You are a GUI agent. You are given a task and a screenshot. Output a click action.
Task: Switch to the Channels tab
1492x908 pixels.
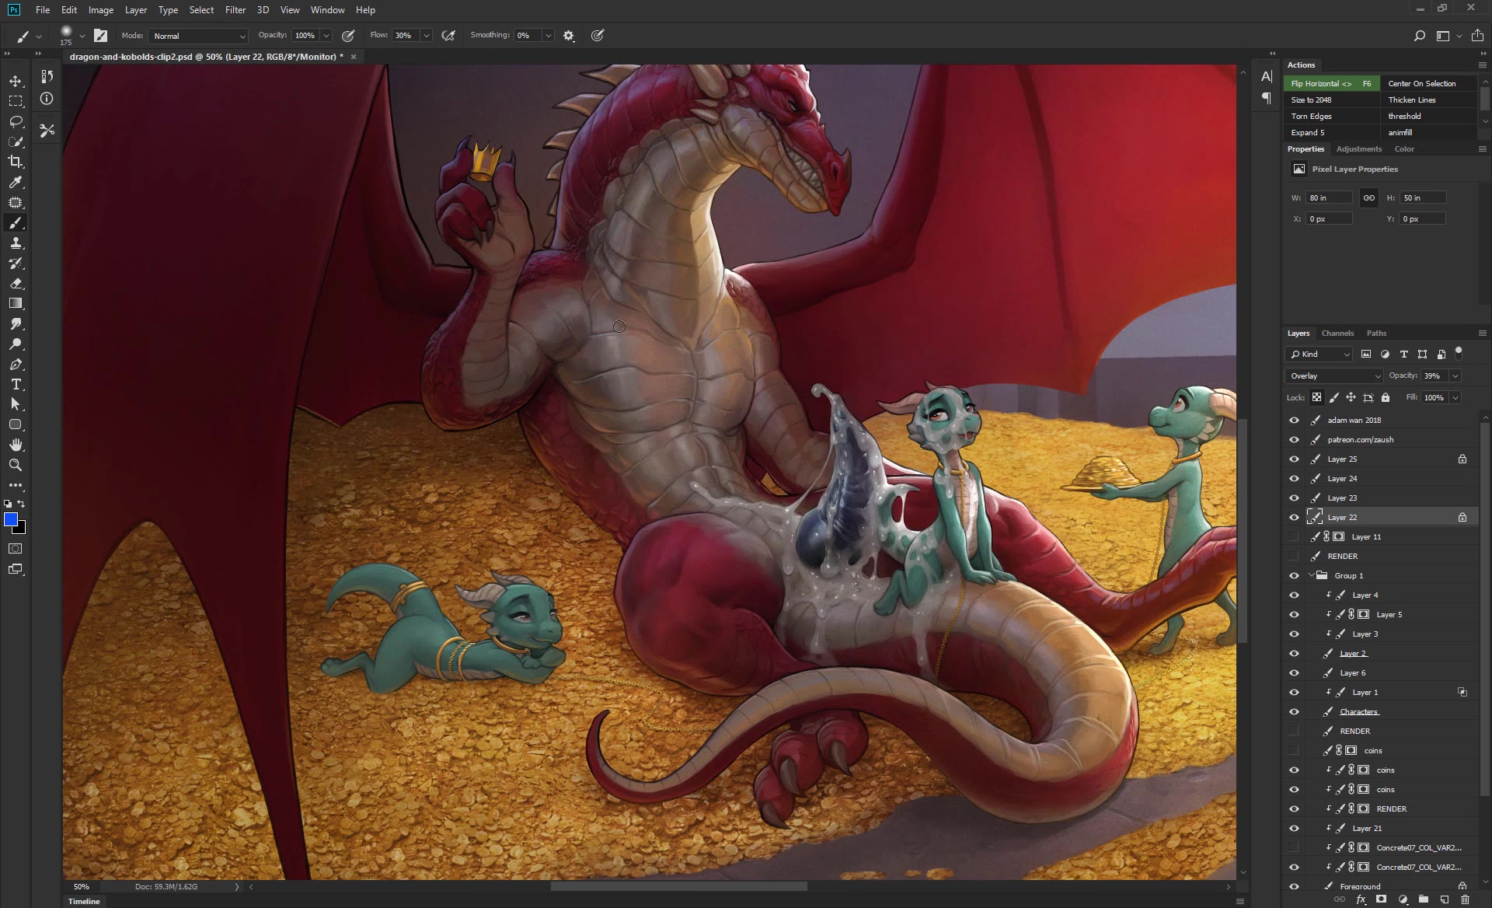pos(1337,333)
